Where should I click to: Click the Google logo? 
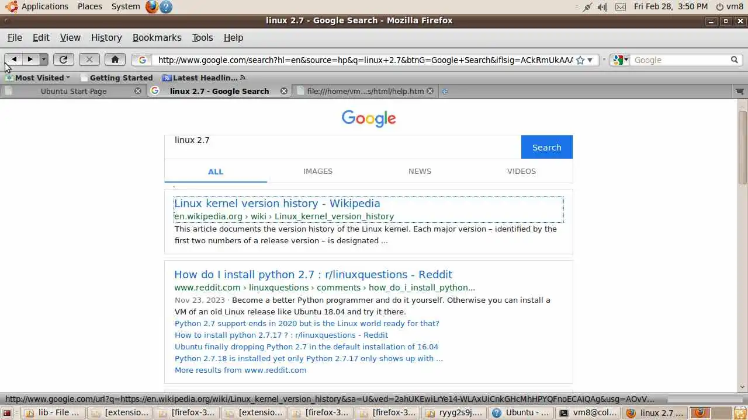click(369, 118)
